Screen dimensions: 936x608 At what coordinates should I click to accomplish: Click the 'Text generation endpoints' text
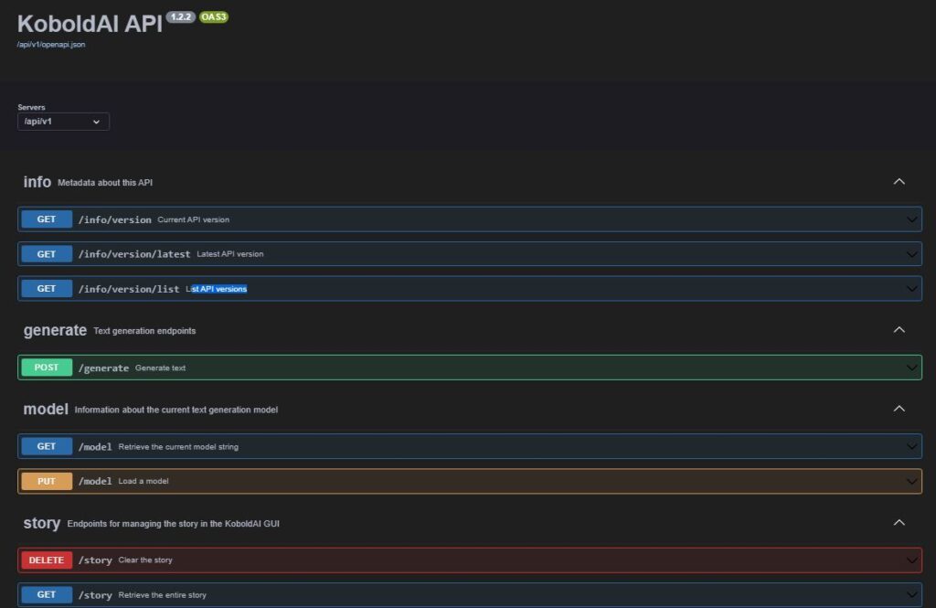[144, 331]
